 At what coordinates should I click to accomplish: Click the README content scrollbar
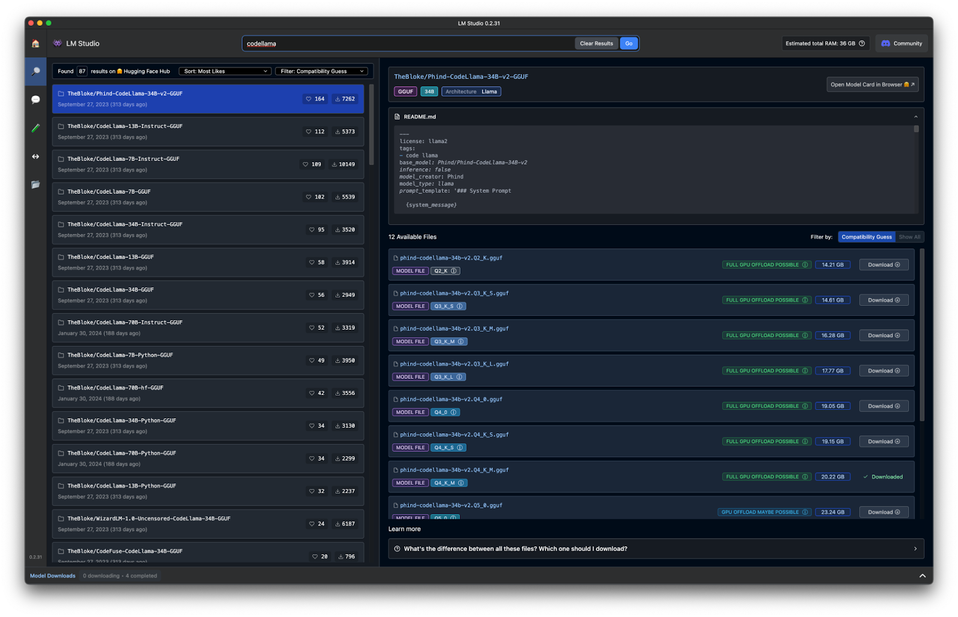coord(916,129)
